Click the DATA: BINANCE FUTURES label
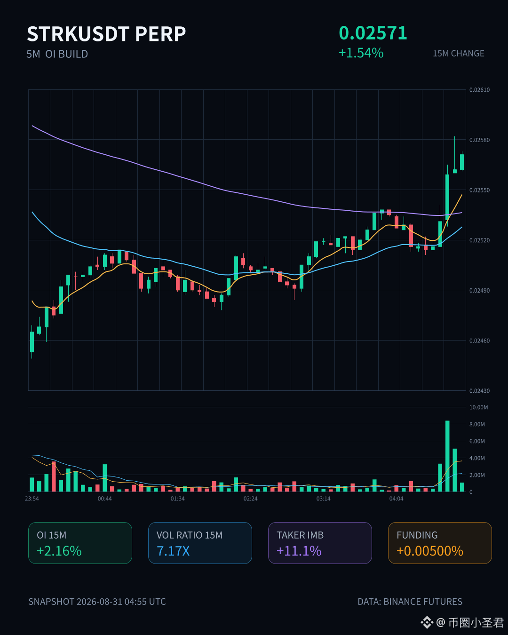The height and width of the screenshot is (635, 508). pyautogui.click(x=410, y=602)
